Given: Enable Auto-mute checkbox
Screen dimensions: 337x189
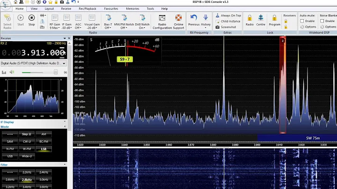Looking at the screenshot, I should 302,21.
